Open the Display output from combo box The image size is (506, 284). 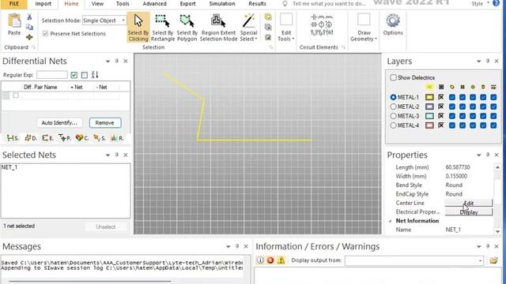[x=414, y=260]
